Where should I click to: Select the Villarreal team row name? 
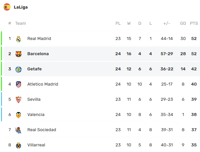coord(36,145)
